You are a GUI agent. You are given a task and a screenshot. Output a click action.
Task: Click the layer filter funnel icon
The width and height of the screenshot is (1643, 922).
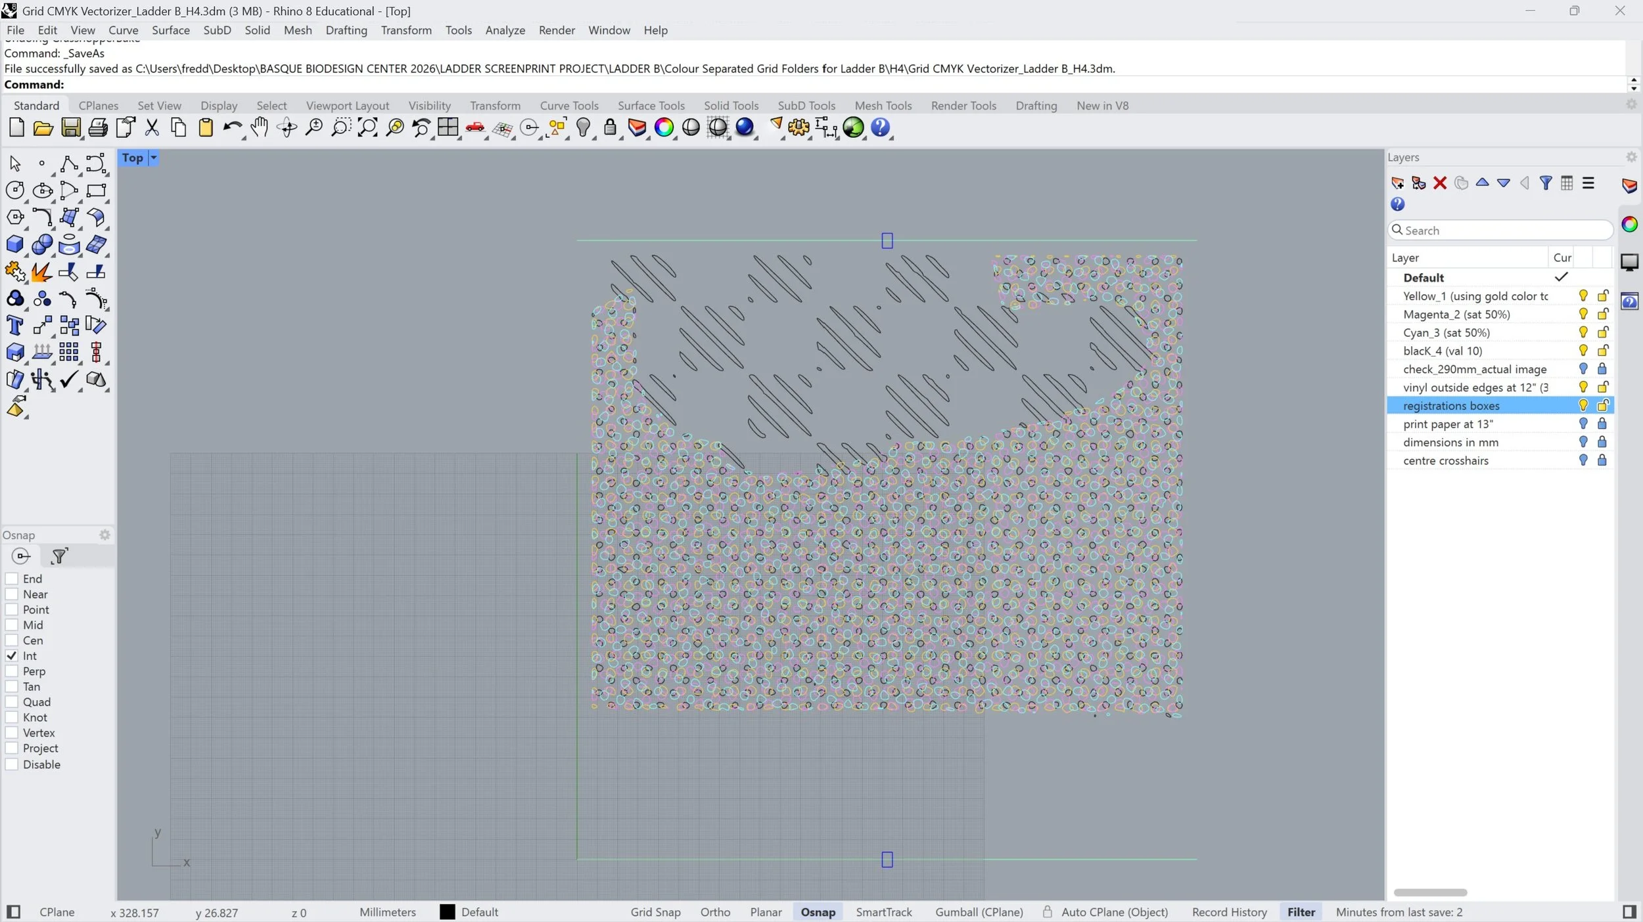[x=1546, y=183]
